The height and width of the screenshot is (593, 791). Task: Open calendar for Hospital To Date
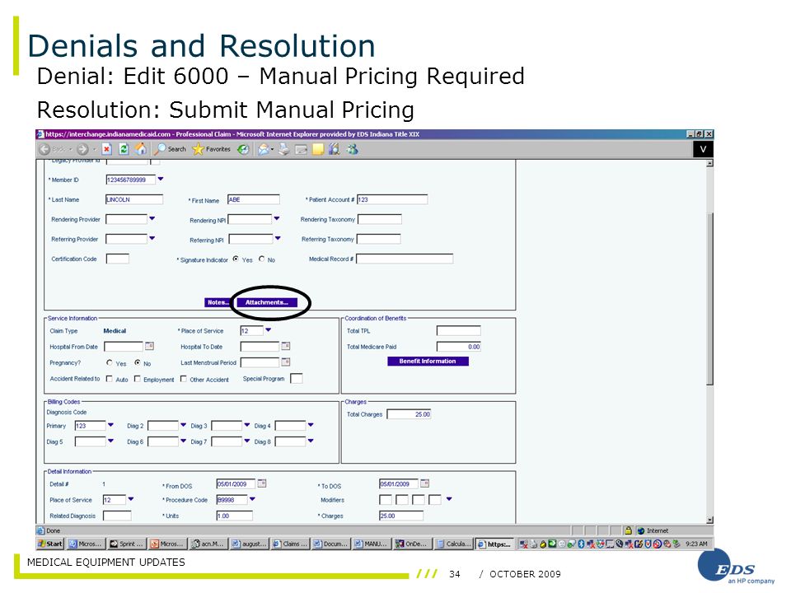tap(286, 347)
